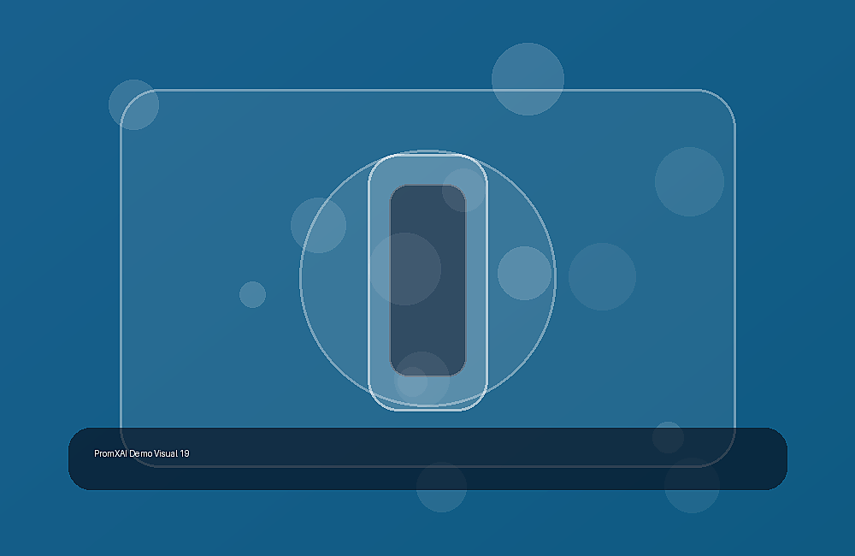Image resolution: width=855 pixels, height=556 pixels.
Task: Click the bubble at the caption bar's bottom-right corner
Action: coord(692,485)
